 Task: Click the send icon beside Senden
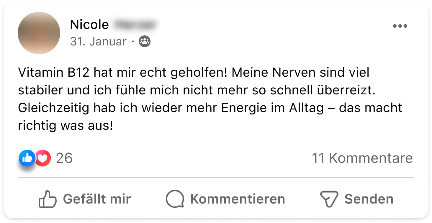point(329,199)
